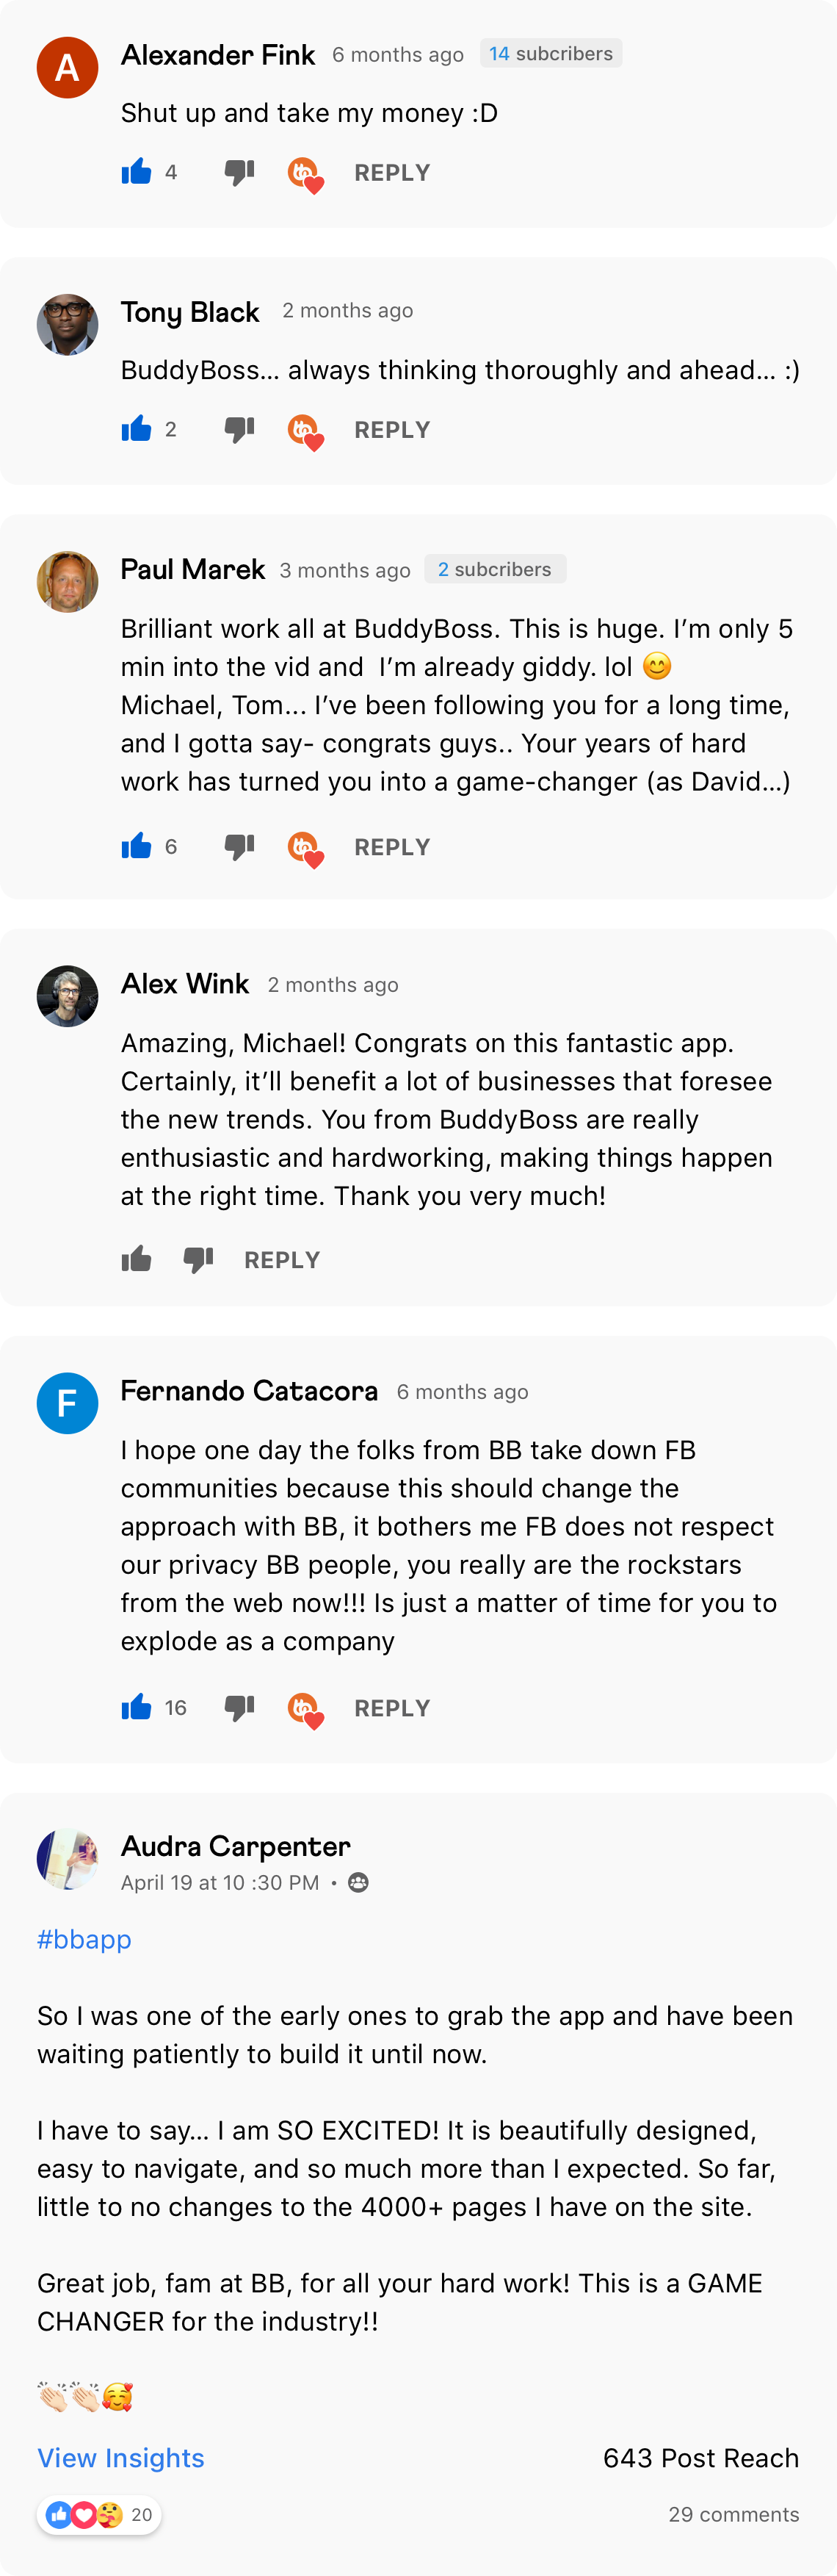This screenshot has width=837, height=2576.
Task: Like Alex Wink's comment
Action: pos(137,1259)
